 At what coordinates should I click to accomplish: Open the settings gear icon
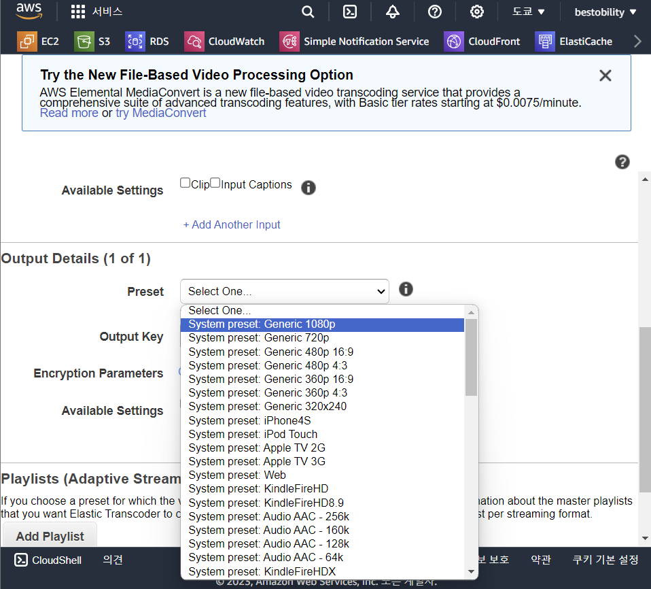click(x=476, y=12)
